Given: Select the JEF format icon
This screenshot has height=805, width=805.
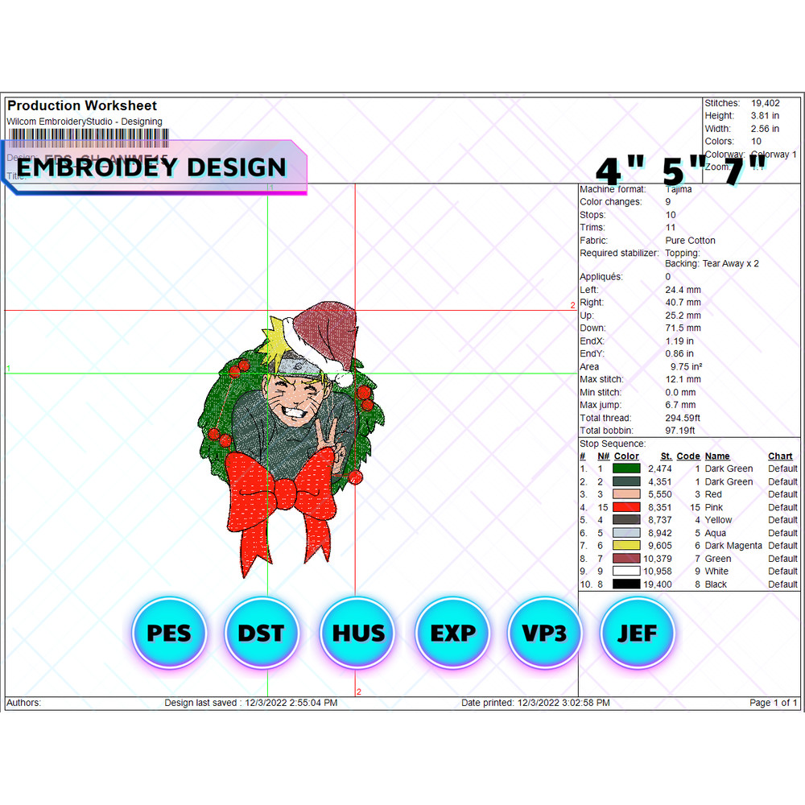Looking at the screenshot, I should [x=638, y=634].
